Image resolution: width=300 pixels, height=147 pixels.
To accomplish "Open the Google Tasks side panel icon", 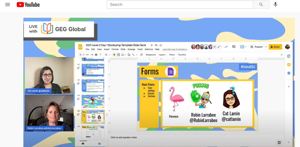I will click(289, 73).
